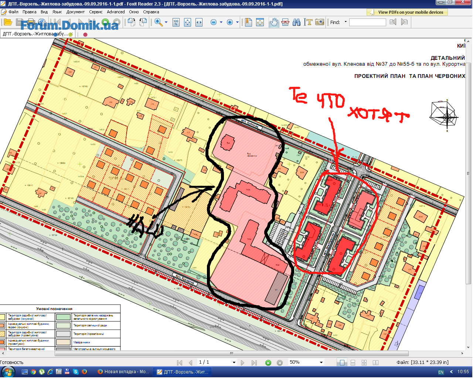Click View PDFs on your mobile devices
This screenshot has height=378, width=473.
pyautogui.click(x=410, y=12)
